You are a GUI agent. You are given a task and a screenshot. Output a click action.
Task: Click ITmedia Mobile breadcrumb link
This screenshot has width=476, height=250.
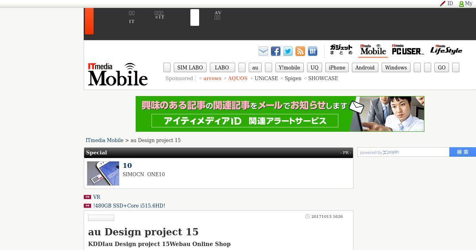[x=105, y=140]
